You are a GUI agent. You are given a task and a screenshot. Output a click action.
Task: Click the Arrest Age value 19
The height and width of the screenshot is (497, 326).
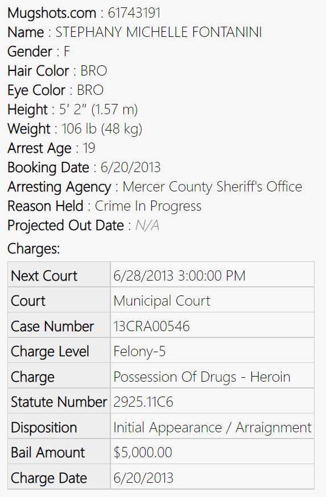89,148
